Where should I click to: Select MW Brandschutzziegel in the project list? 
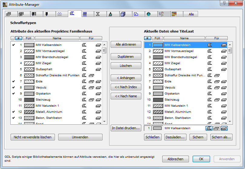56,57
